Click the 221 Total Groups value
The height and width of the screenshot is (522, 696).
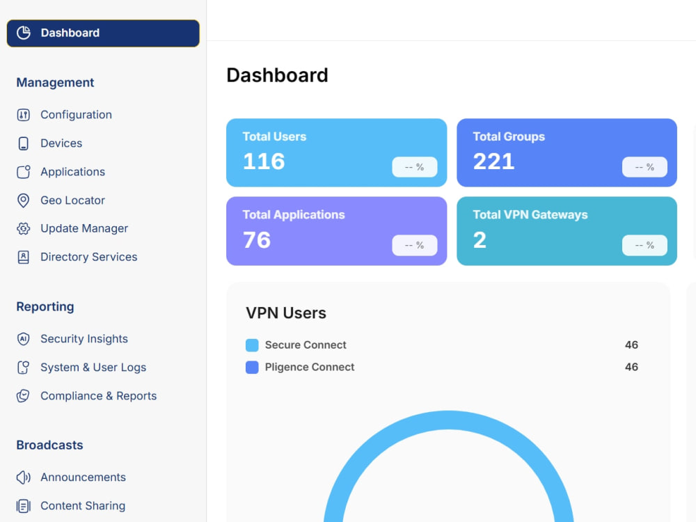pos(494,161)
